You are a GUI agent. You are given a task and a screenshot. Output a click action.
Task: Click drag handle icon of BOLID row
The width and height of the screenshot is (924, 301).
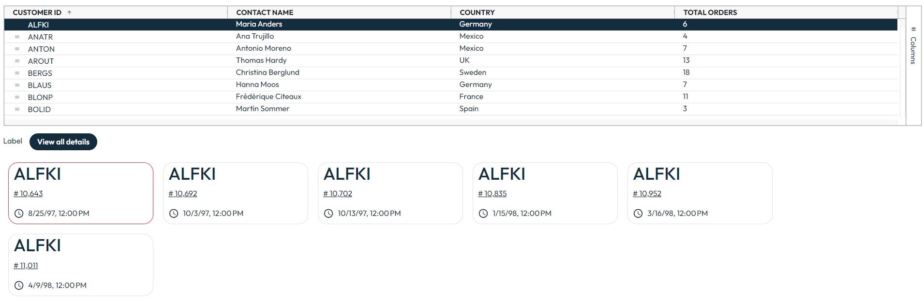pos(17,109)
